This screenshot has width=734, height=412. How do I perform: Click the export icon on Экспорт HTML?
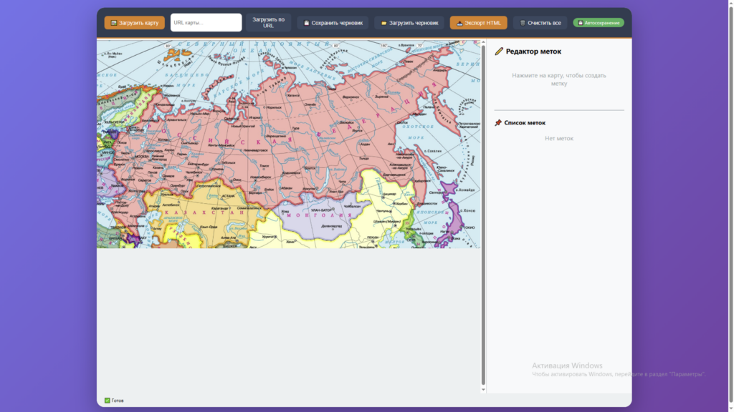(459, 23)
